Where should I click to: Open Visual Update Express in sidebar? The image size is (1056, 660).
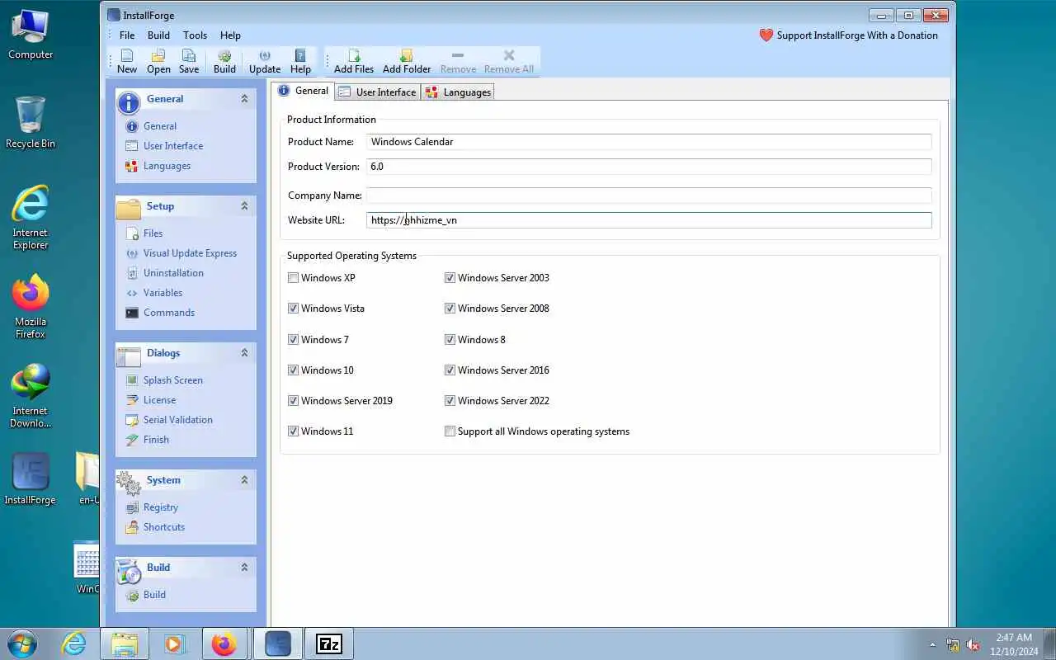(x=190, y=253)
